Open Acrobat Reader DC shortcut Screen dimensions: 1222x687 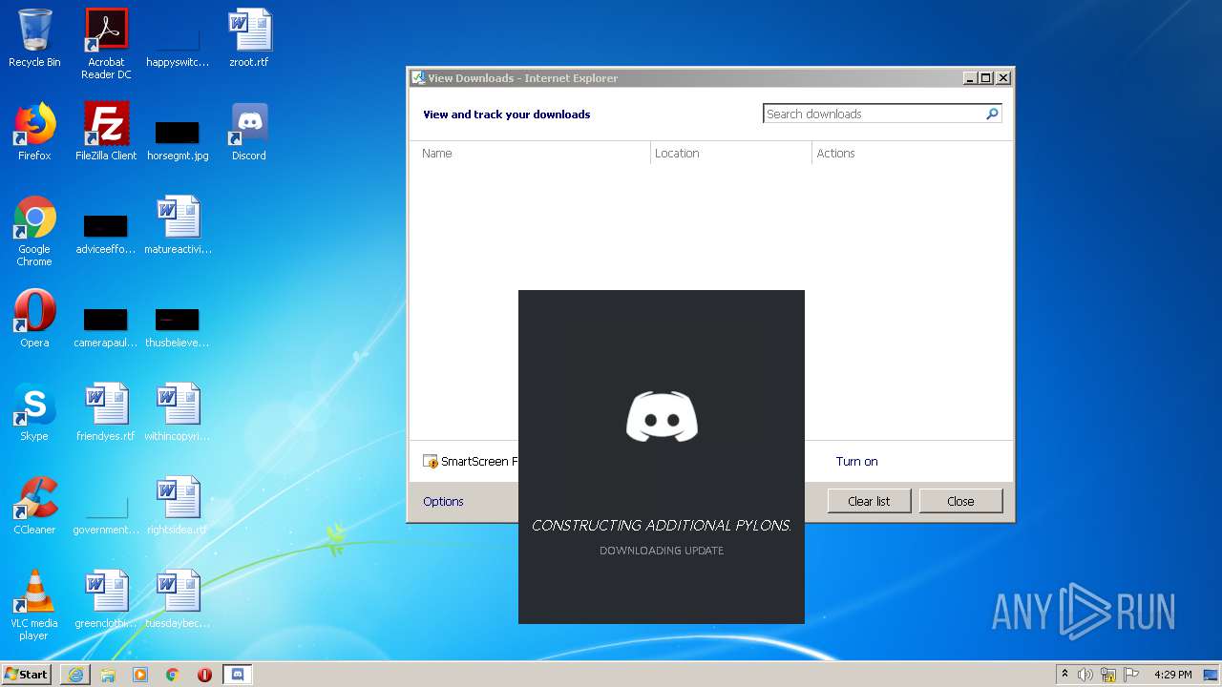pyautogui.click(x=106, y=44)
